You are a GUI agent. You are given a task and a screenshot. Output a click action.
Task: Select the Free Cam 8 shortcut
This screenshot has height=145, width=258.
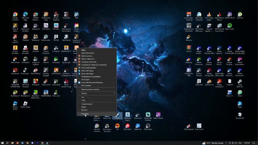[199, 127]
